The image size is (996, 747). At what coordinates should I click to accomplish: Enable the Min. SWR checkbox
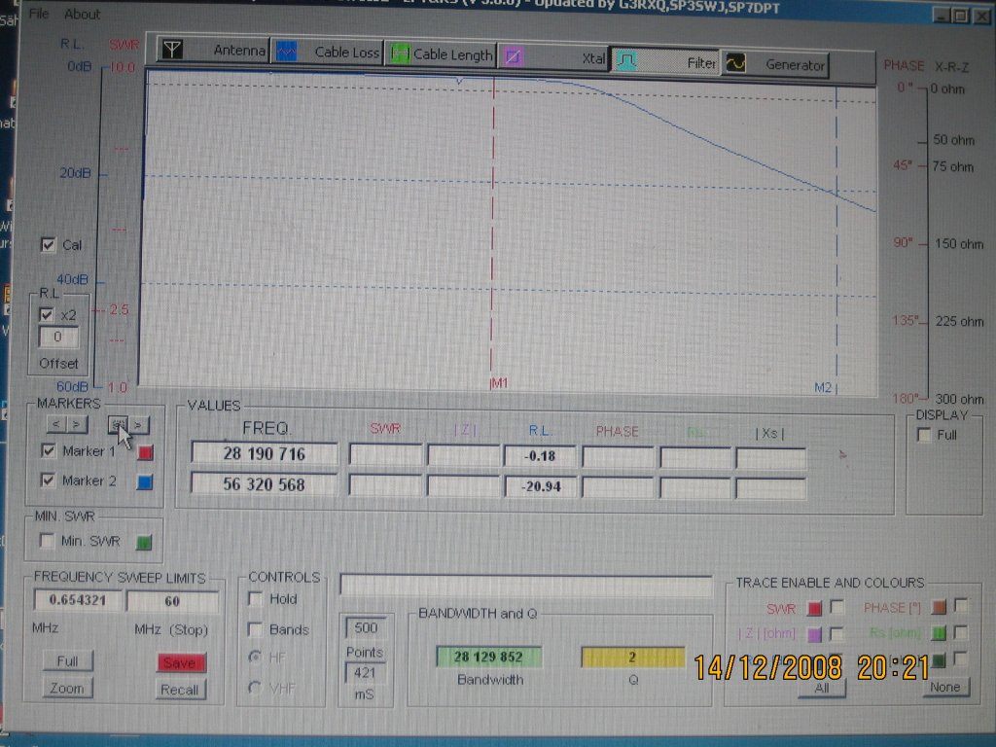46,541
